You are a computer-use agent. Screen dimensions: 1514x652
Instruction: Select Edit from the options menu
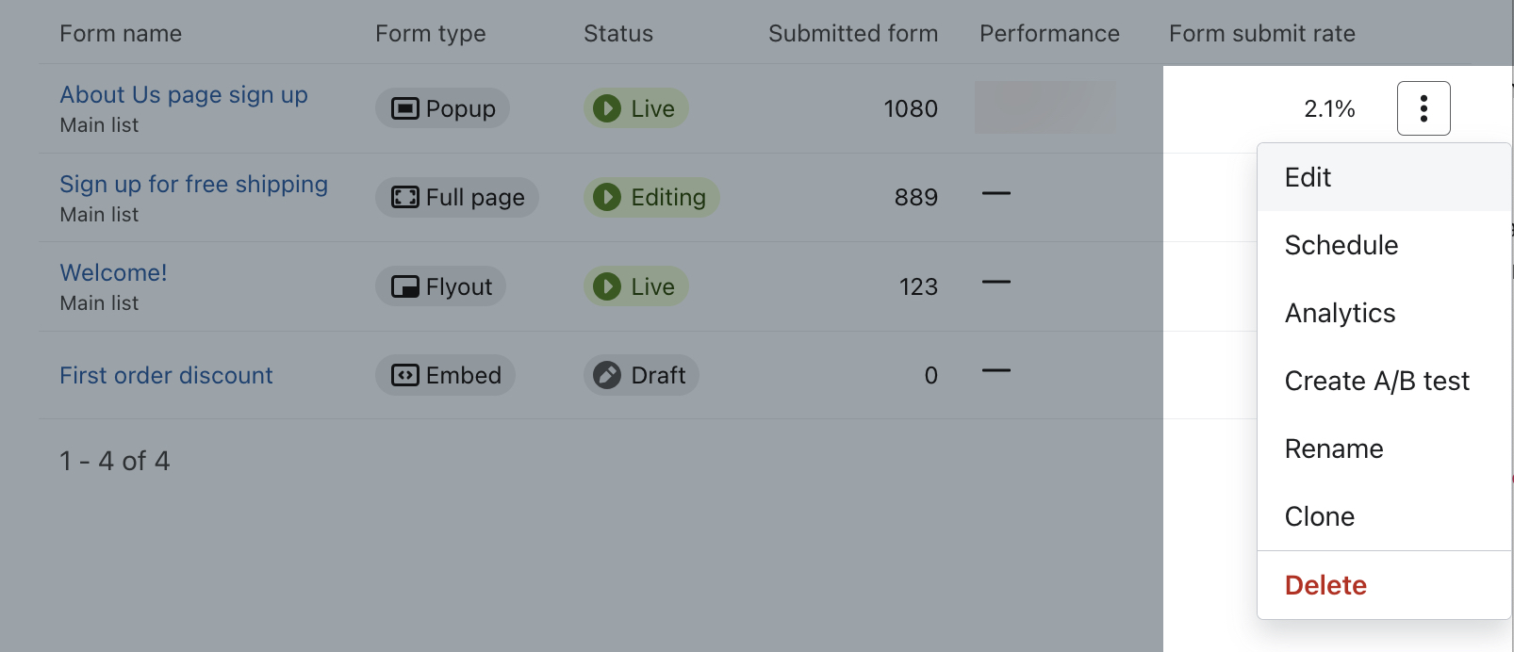1308,177
